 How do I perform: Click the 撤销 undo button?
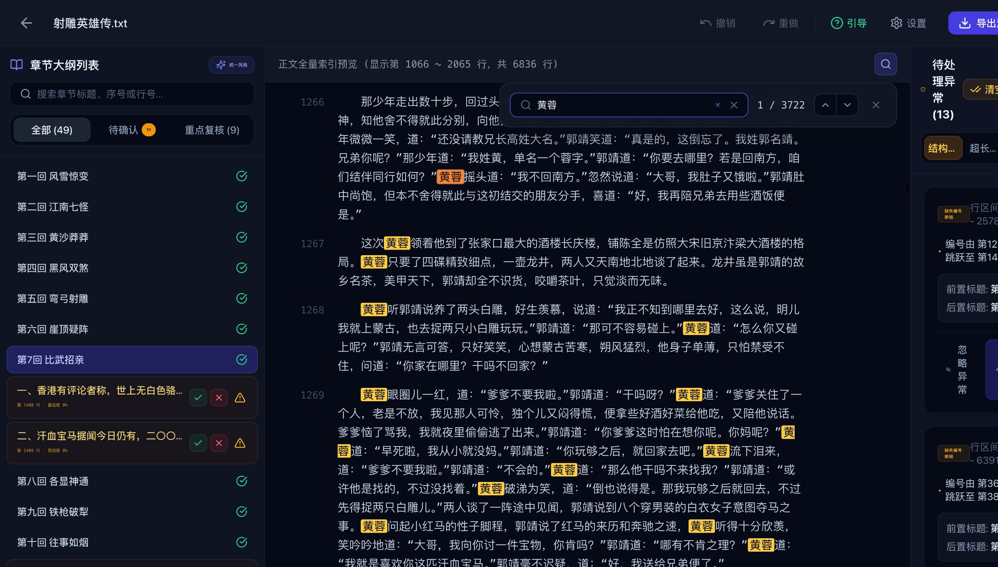pyautogui.click(x=717, y=23)
